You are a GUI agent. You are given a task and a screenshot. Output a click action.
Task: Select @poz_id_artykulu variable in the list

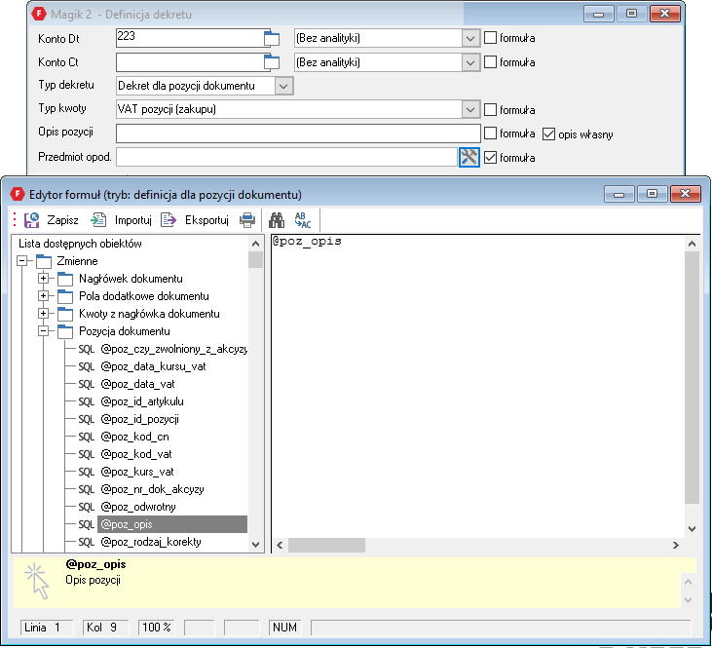click(x=141, y=401)
